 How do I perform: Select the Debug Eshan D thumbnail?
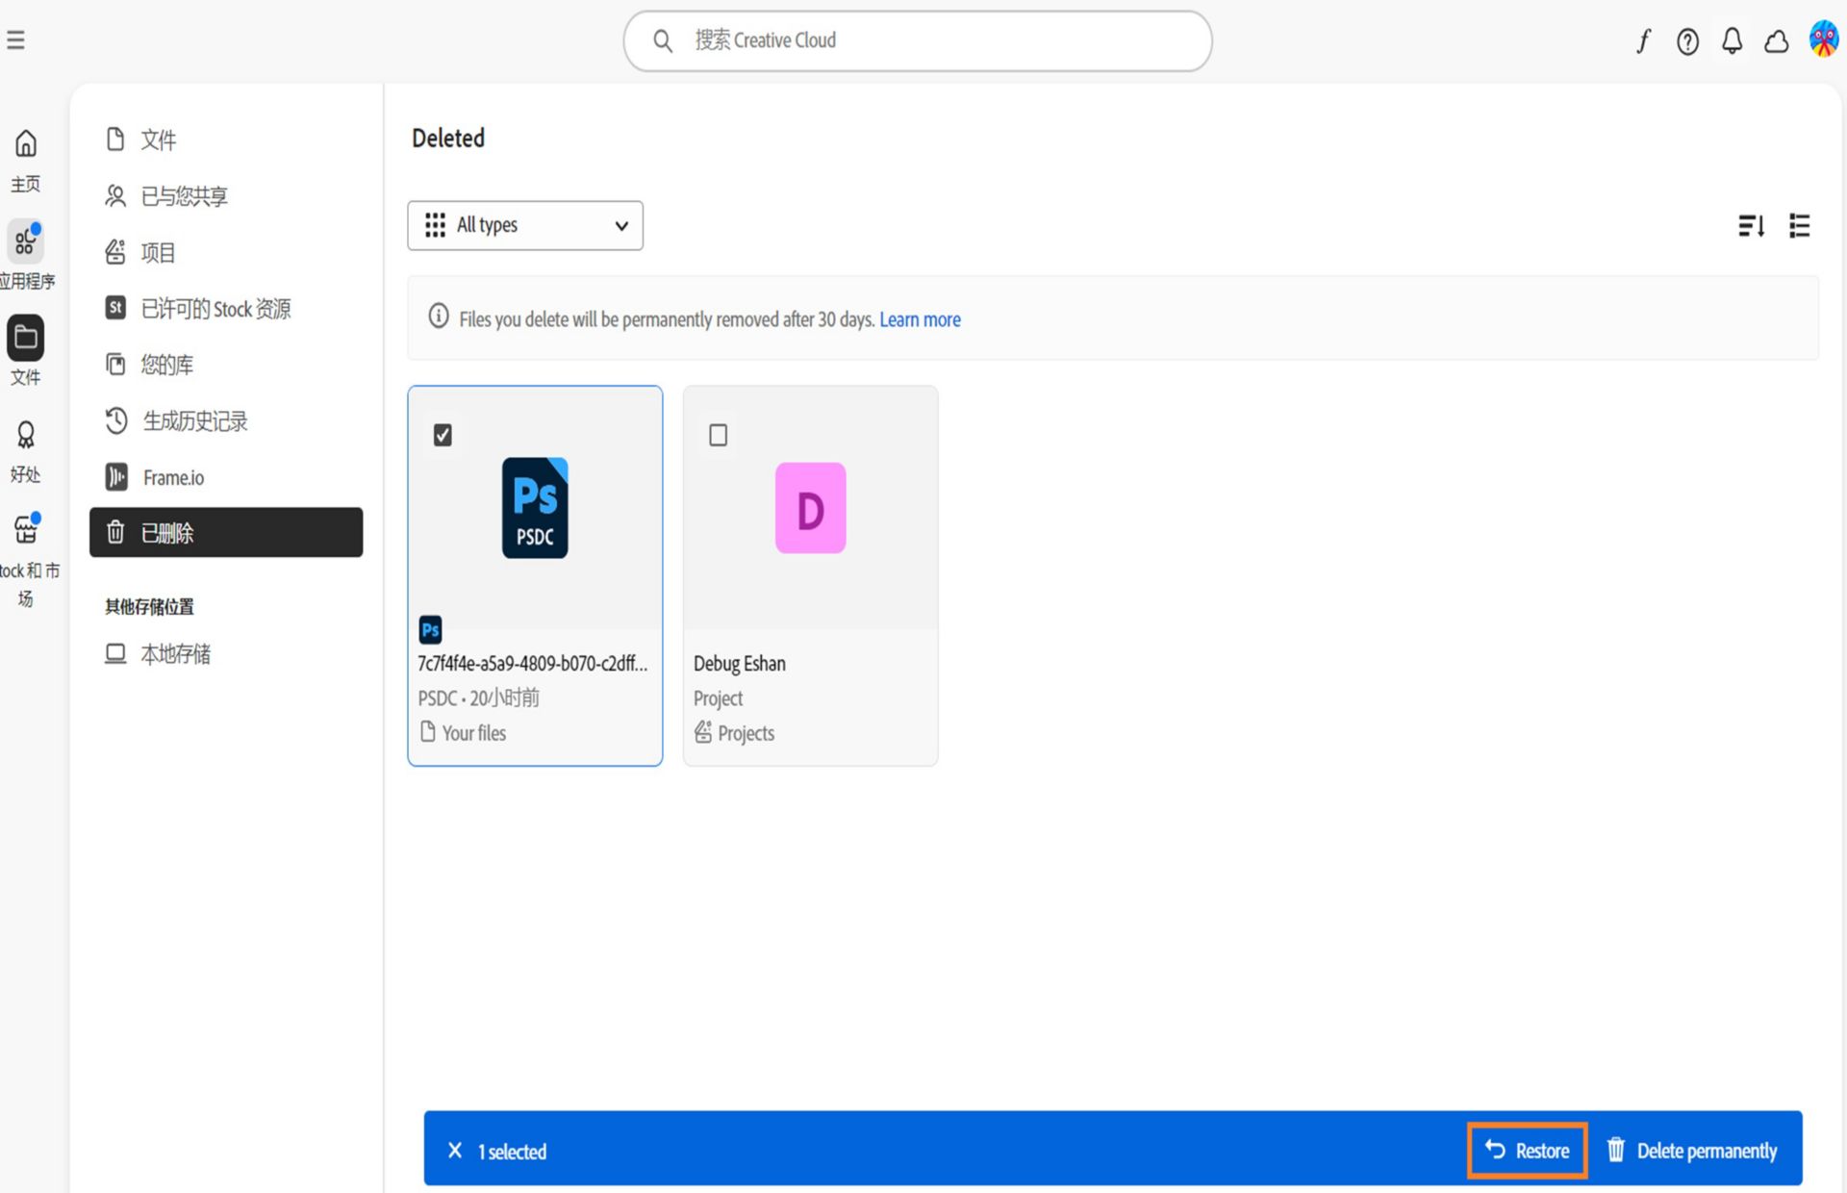click(811, 508)
